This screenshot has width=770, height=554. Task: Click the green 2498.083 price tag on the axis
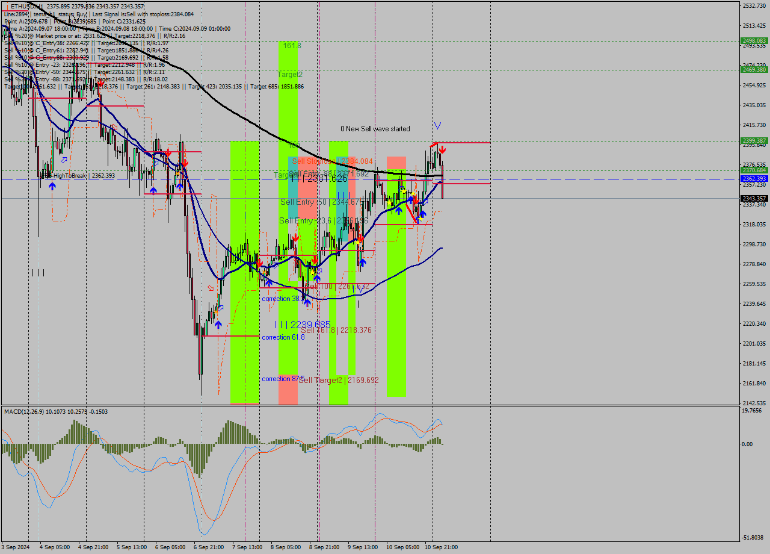point(754,41)
